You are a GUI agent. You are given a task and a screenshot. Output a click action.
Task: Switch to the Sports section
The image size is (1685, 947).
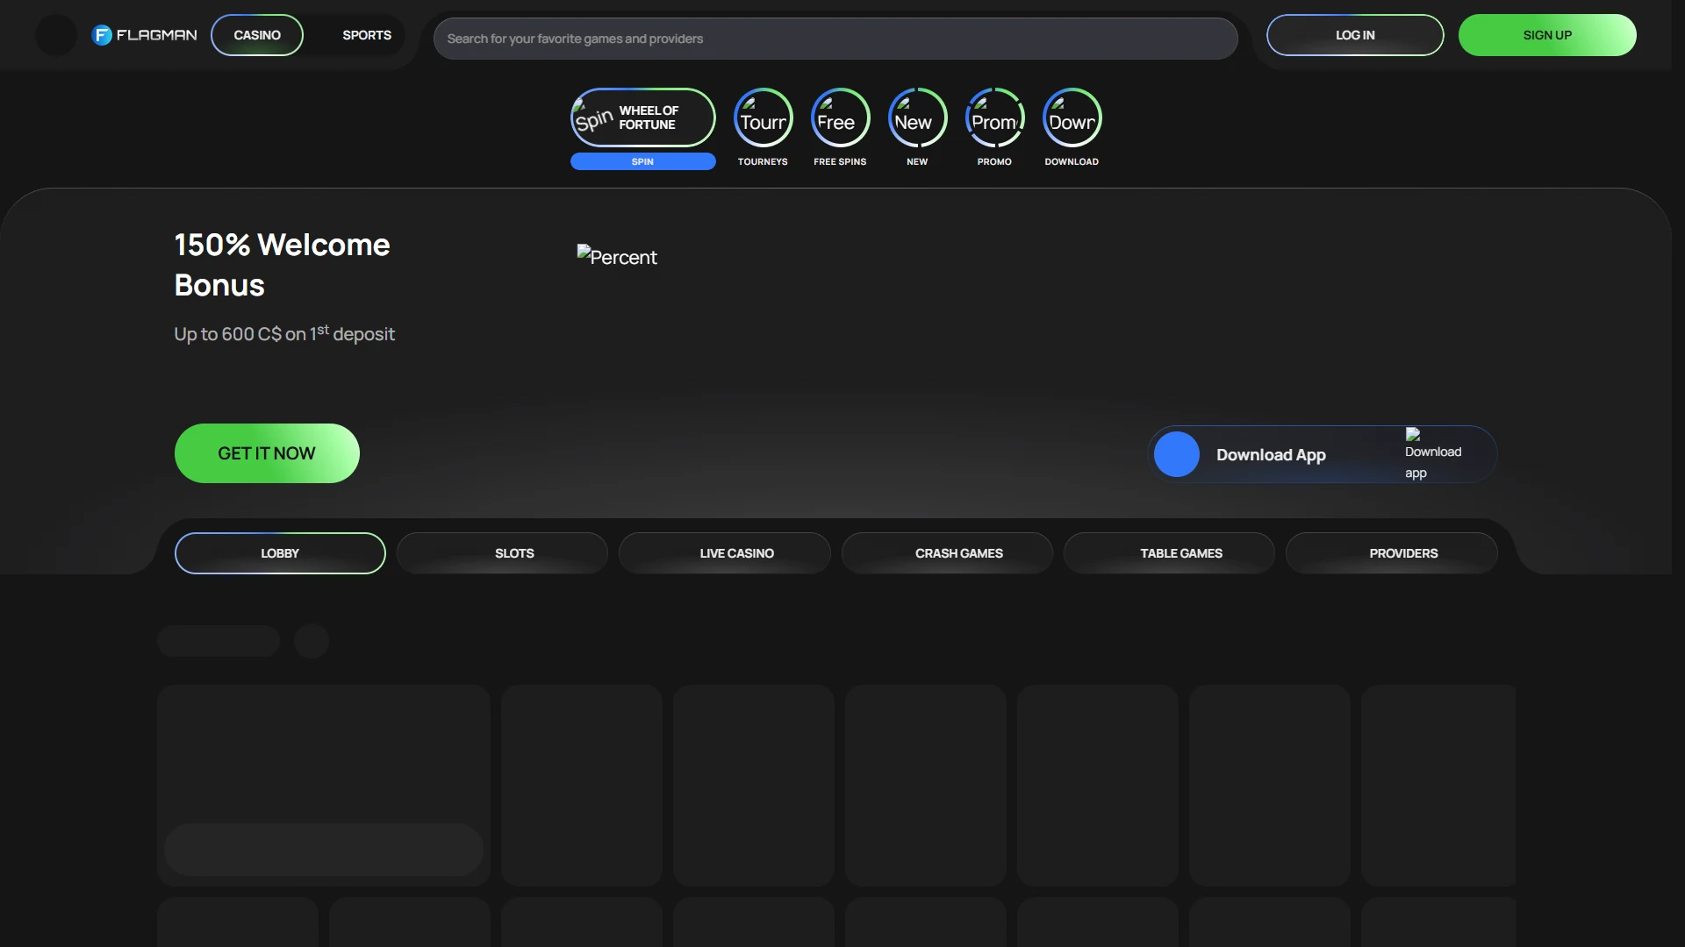tap(367, 35)
